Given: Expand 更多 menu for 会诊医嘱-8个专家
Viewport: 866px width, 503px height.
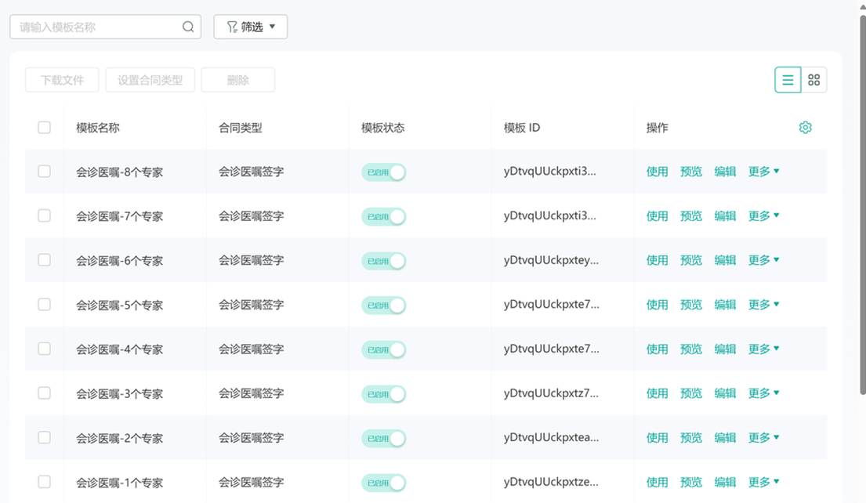Looking at the screenshot, I should click(763, 172).
